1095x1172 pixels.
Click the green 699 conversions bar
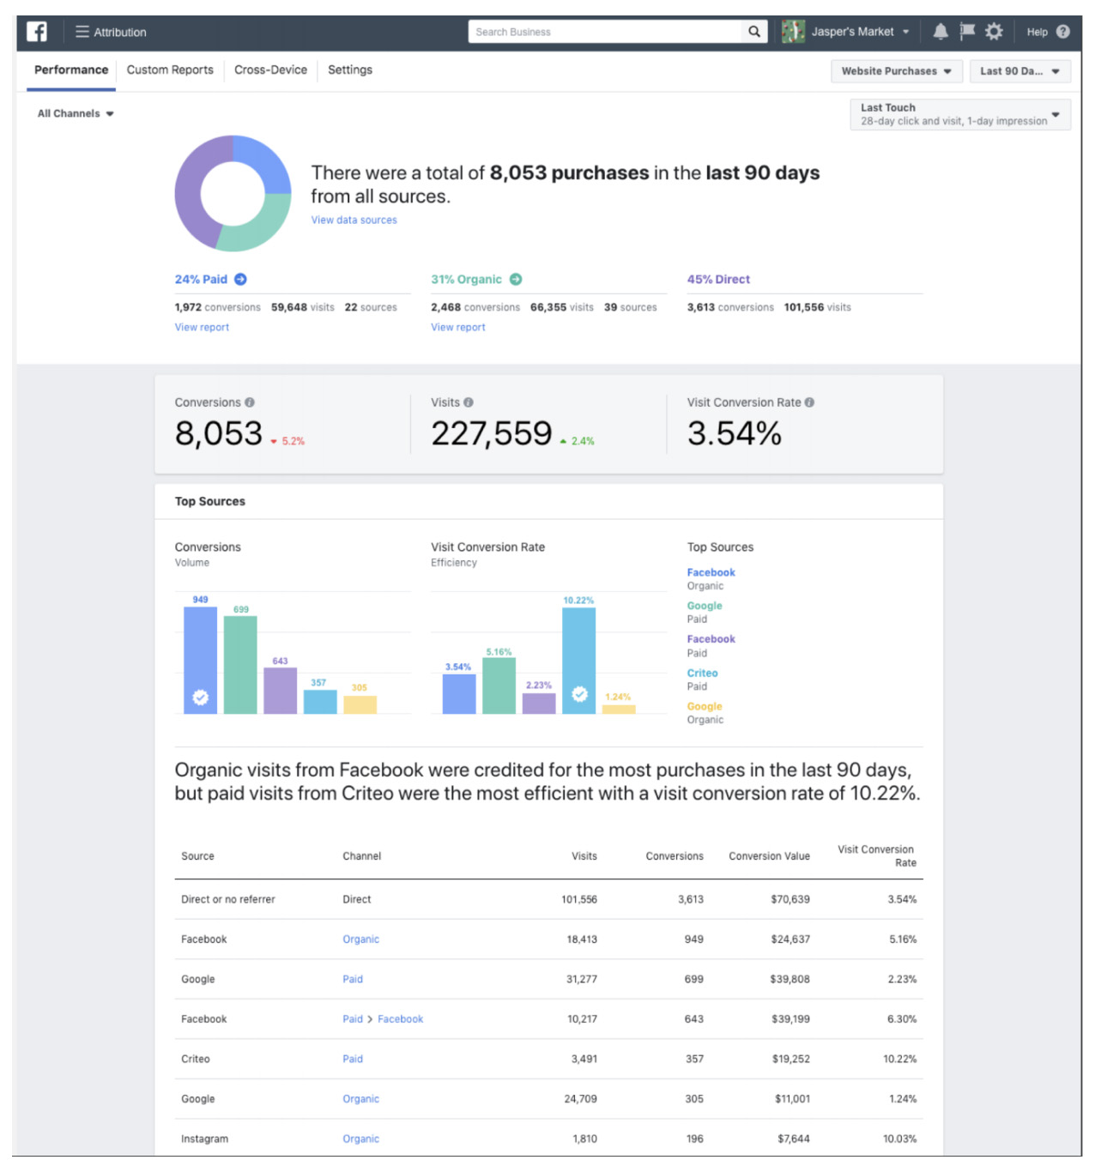240,665
